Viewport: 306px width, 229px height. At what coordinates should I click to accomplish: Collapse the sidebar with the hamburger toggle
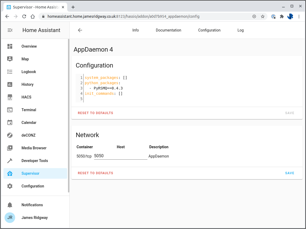(x=10, y=30)
